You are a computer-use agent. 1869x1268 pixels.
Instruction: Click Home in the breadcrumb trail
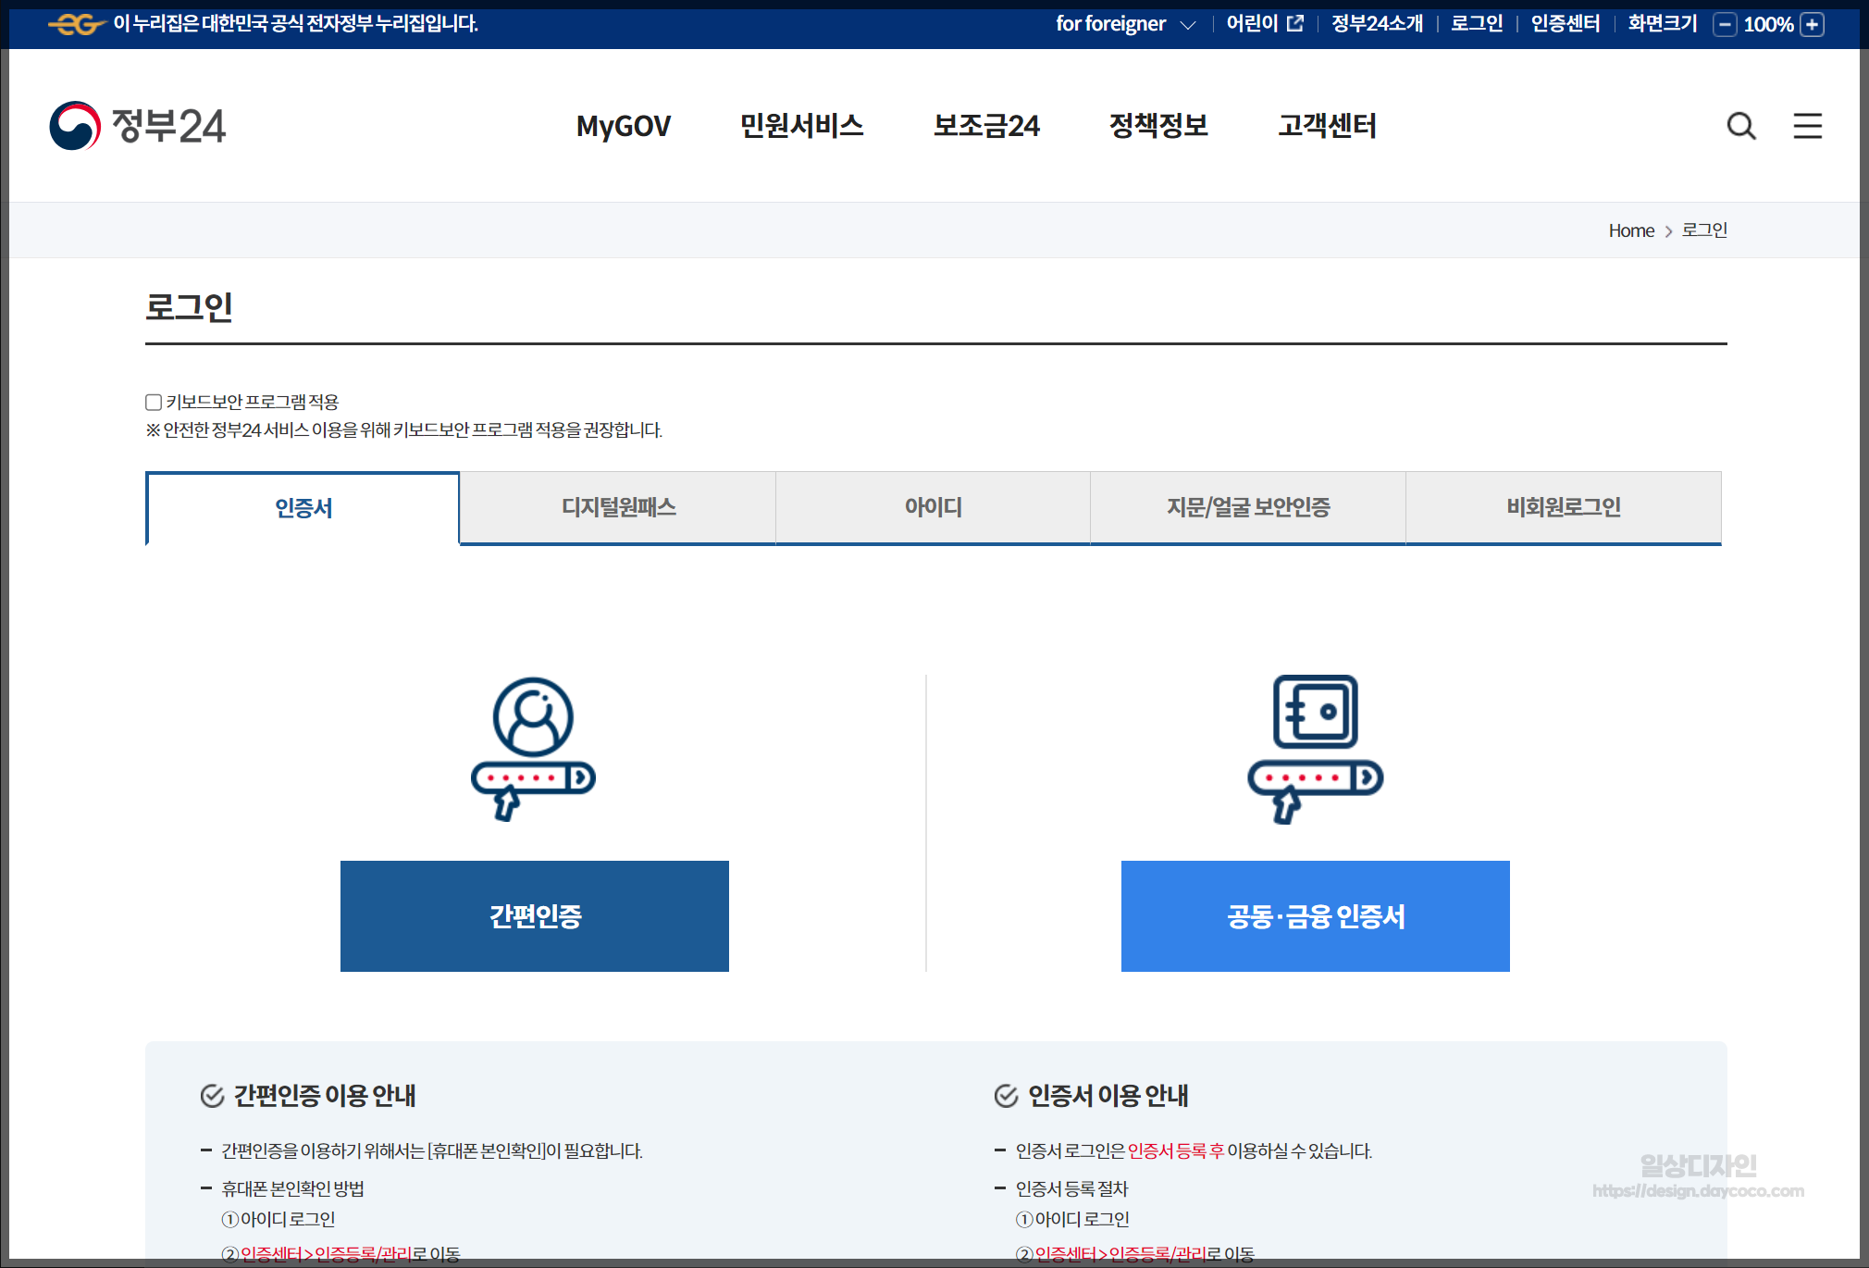pyautogui.click(x=1630, y=230)
